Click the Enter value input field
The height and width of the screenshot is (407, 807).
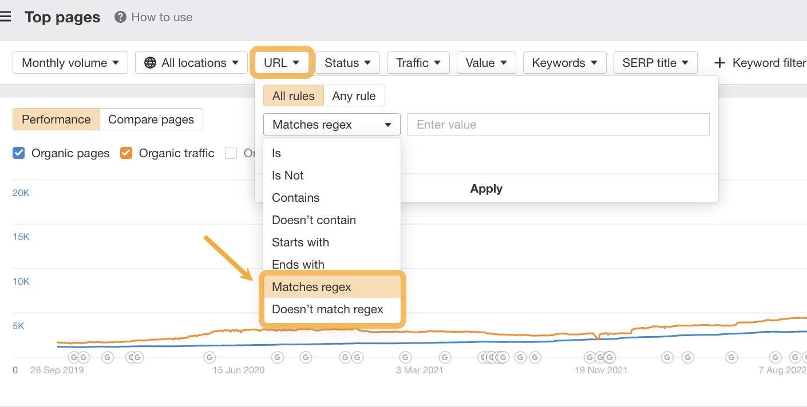coord(558,125)
